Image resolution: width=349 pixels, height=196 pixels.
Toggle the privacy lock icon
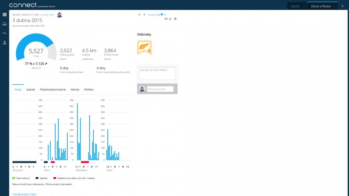(170, 19)
